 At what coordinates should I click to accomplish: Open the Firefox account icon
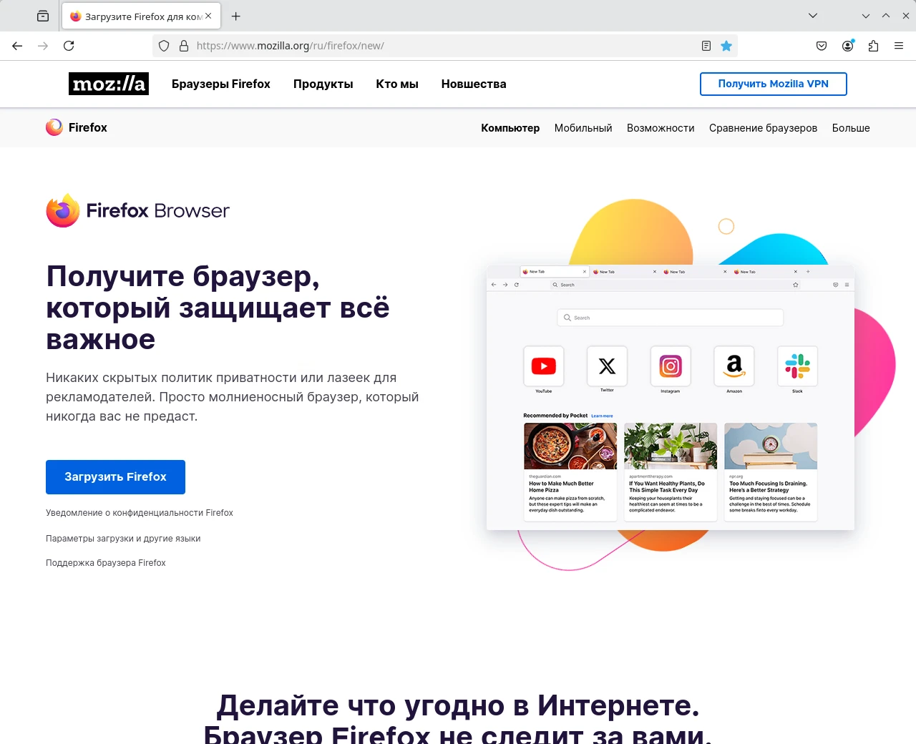tap(847, 46)
